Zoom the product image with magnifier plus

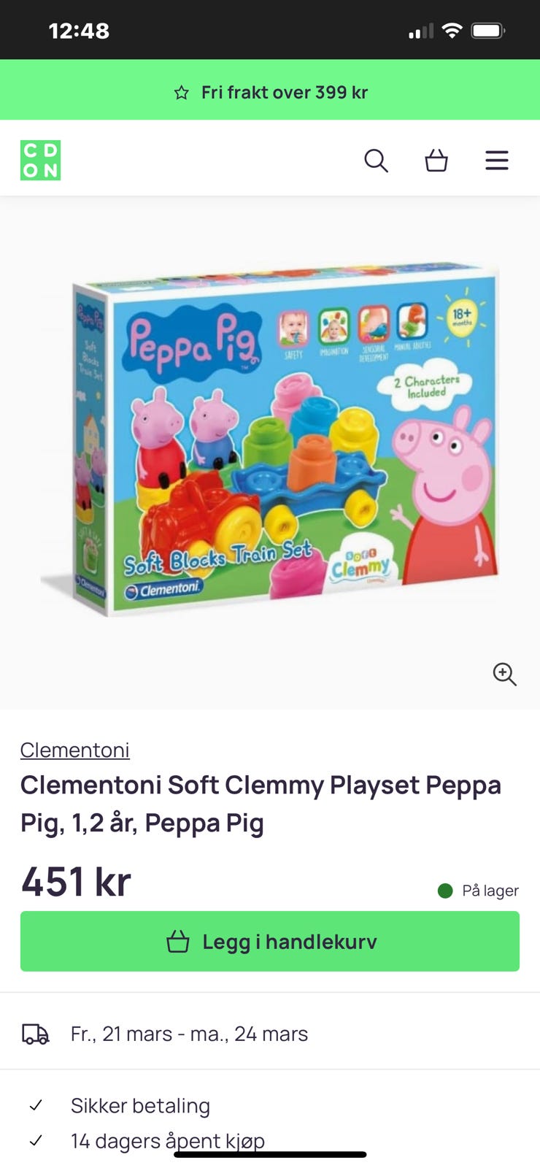click(505, 674)
